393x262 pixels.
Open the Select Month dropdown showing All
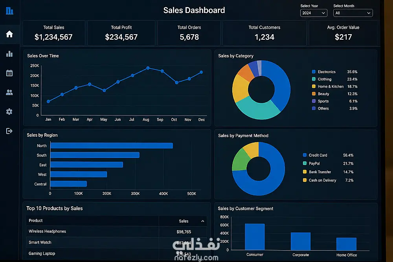353,13
